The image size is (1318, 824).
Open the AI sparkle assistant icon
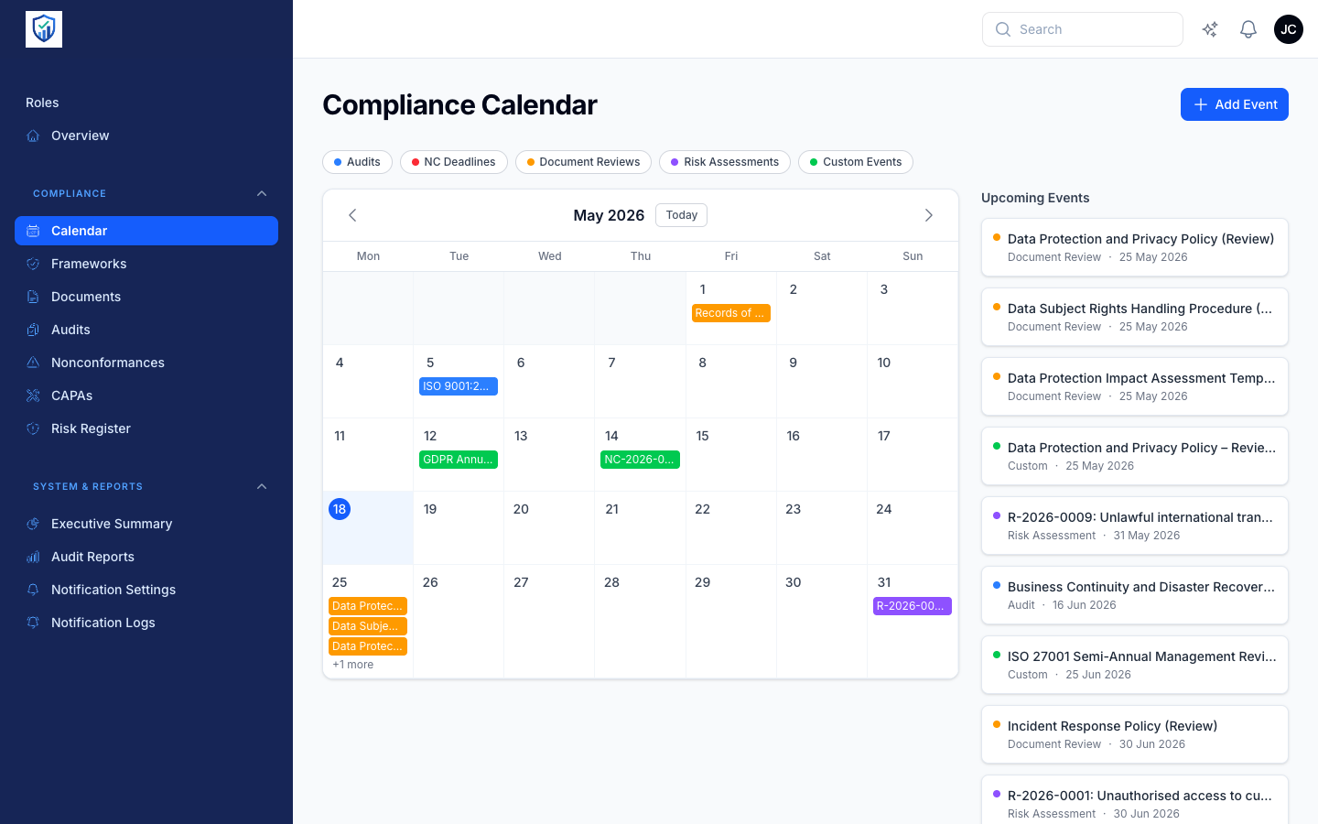1210,29
